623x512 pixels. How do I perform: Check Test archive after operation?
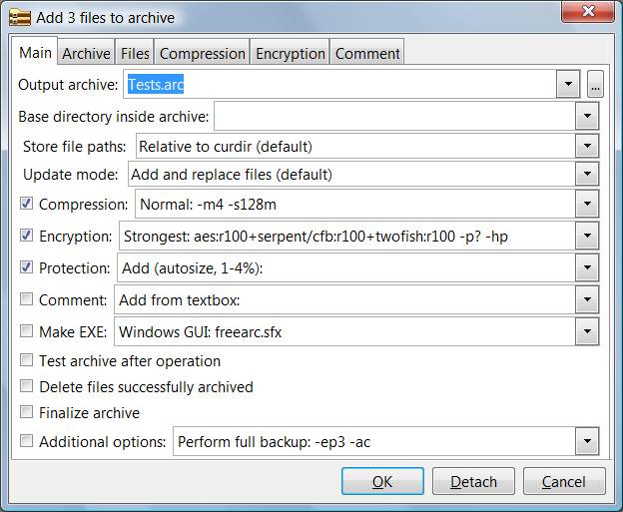(x=27, y=360)
